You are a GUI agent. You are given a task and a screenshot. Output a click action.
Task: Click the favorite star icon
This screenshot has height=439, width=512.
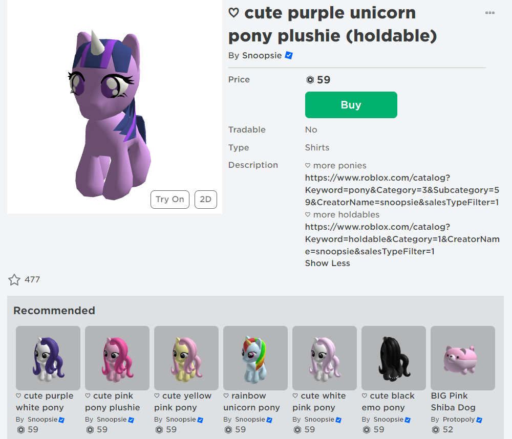point(14,280)
